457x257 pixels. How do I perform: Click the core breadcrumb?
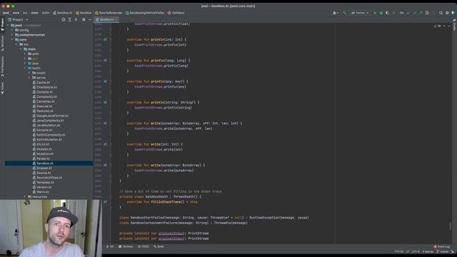click(16, 13)
